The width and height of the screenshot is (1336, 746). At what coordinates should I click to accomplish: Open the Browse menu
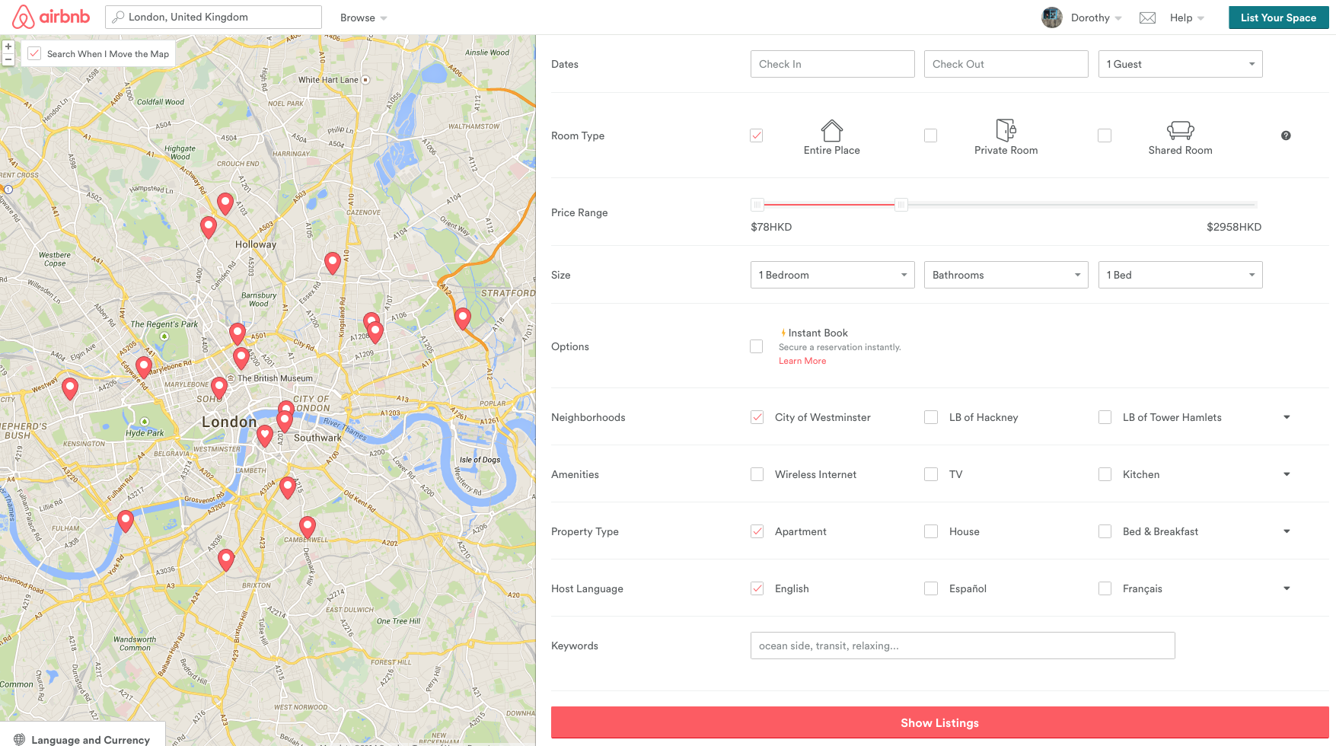[363, 18]
